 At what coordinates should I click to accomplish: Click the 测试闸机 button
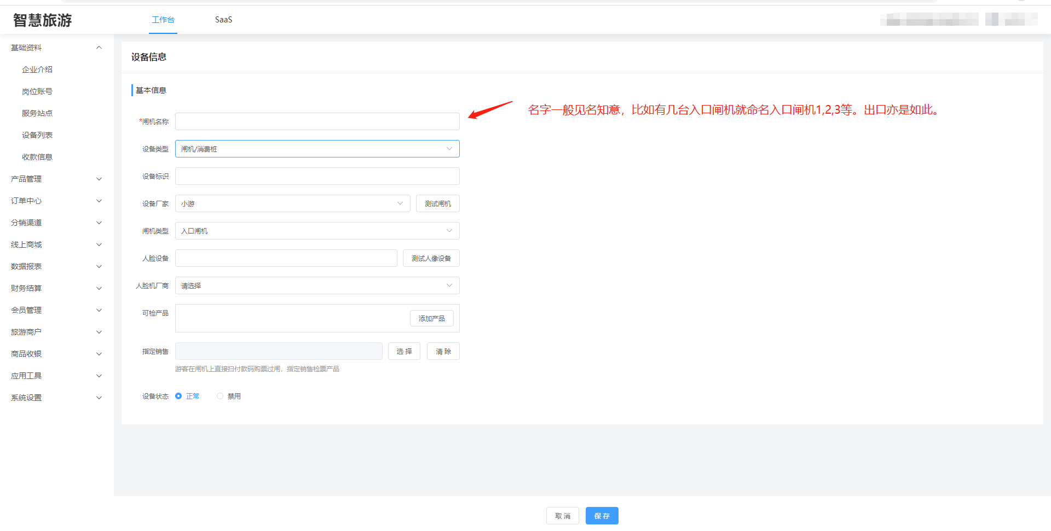(x=437, y=203)
